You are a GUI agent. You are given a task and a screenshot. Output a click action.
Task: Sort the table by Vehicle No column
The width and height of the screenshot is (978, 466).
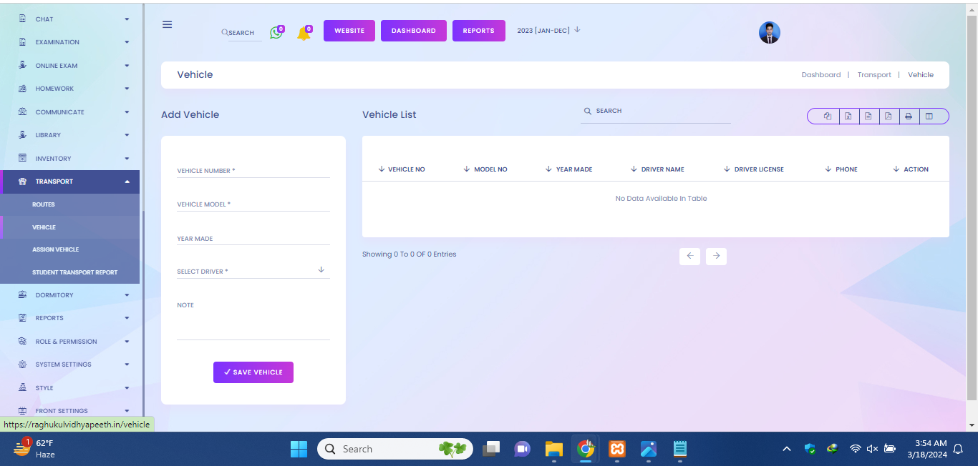pyautogui.click(x=406, y=169)
